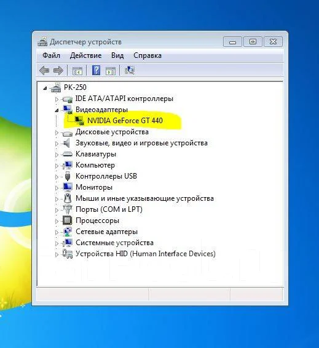Click Device Manager title bar icon
319x348 pixels.
[42, 41]
